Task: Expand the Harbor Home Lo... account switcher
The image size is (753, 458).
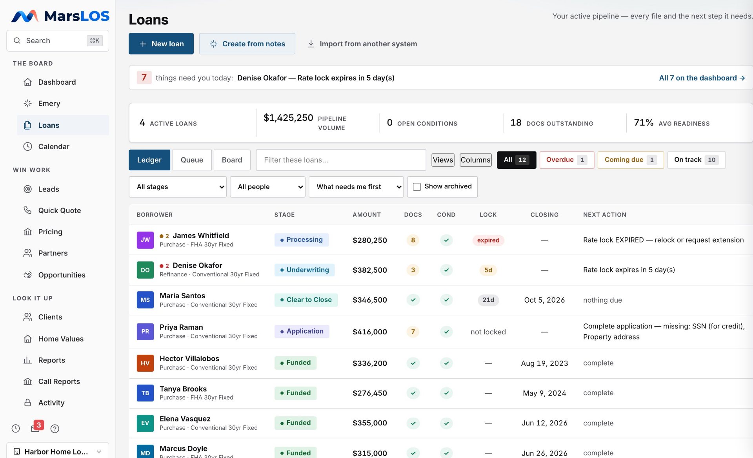Action: click(58, 451)
